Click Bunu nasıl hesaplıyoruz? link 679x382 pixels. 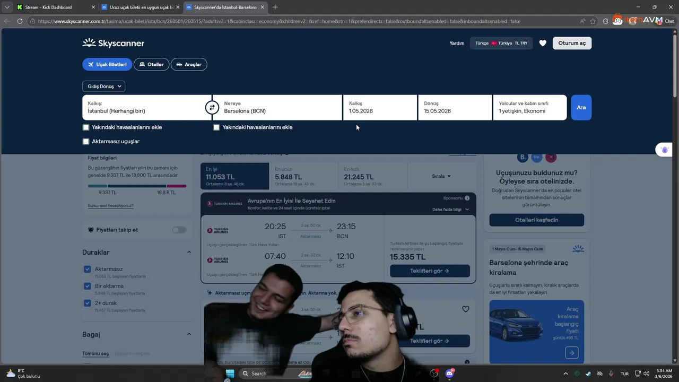click(x=111, y=205)
